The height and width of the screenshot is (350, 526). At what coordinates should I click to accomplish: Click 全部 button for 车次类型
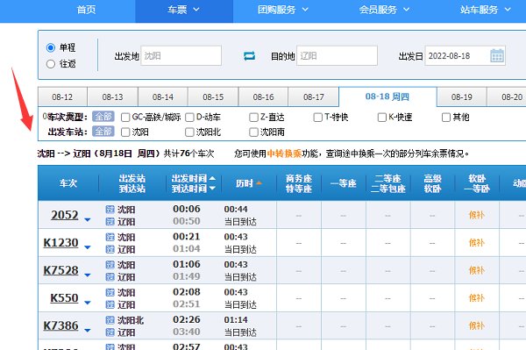103,117
